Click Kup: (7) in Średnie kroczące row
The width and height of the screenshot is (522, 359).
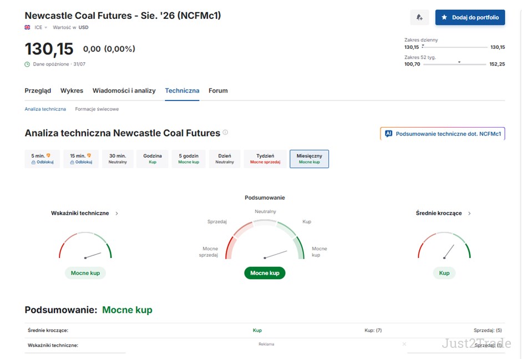pos(373,330)
